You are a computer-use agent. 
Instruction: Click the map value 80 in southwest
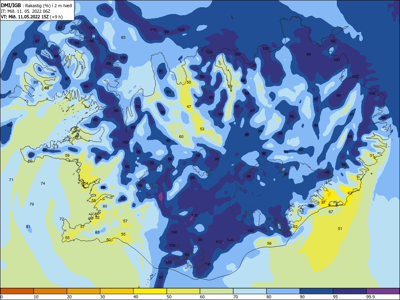[105, 206]
